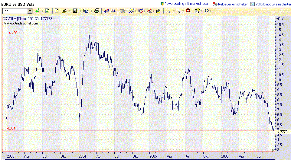Click Vollbildmodus einschalten link
Viewport: 291px width, 160px height.
tap(273, 4)
